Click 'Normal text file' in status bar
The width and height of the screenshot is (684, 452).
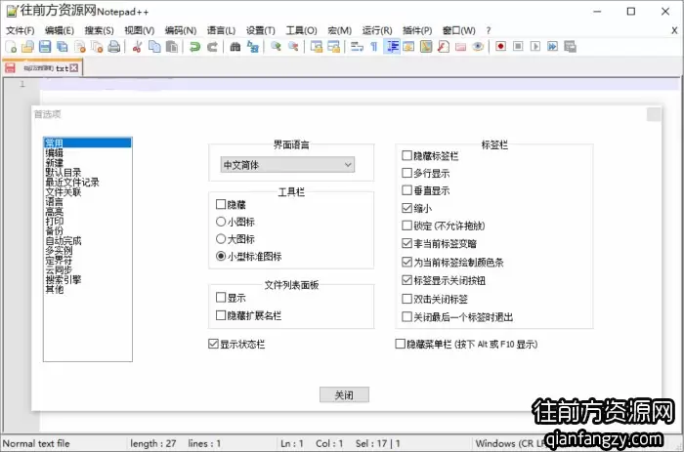(36, 444)
